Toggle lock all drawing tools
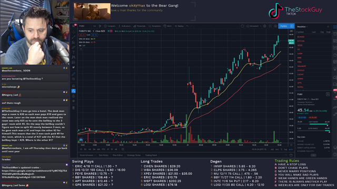 pos(74,96)
